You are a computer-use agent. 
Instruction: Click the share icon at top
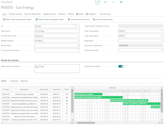coord(105,2)
